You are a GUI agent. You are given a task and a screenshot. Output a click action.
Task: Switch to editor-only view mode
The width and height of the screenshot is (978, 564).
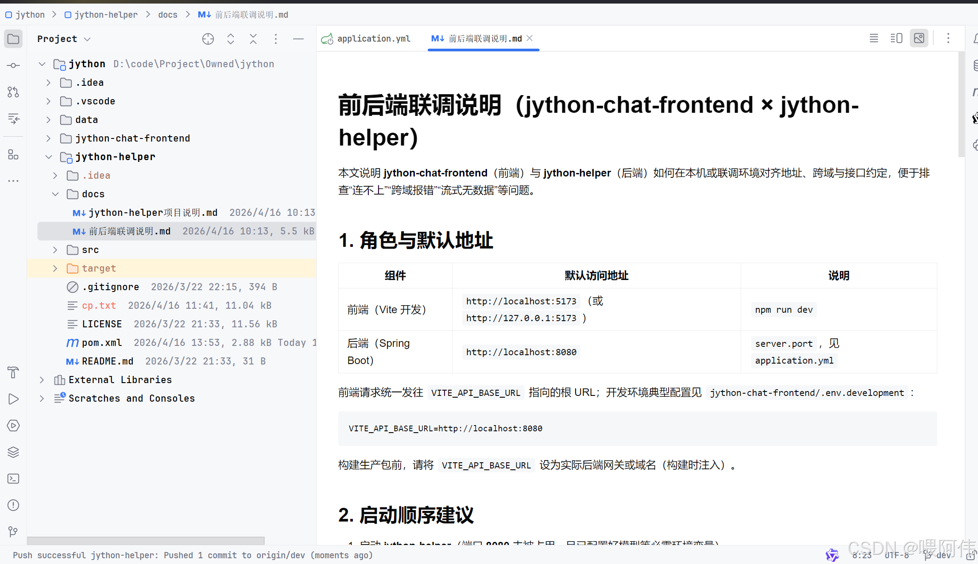[x=874, y=38]
